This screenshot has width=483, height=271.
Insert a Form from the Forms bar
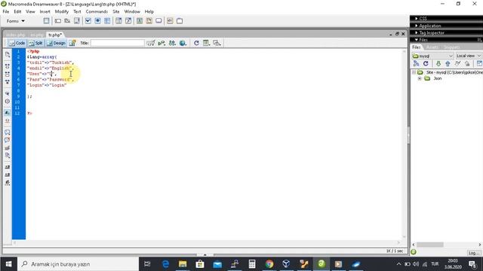click(46, 21)
